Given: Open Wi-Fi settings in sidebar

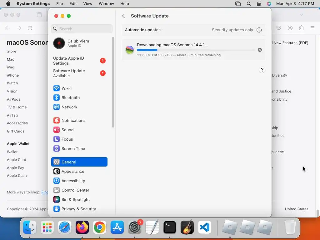Looking at the screenshot, I should pos(79,88).
